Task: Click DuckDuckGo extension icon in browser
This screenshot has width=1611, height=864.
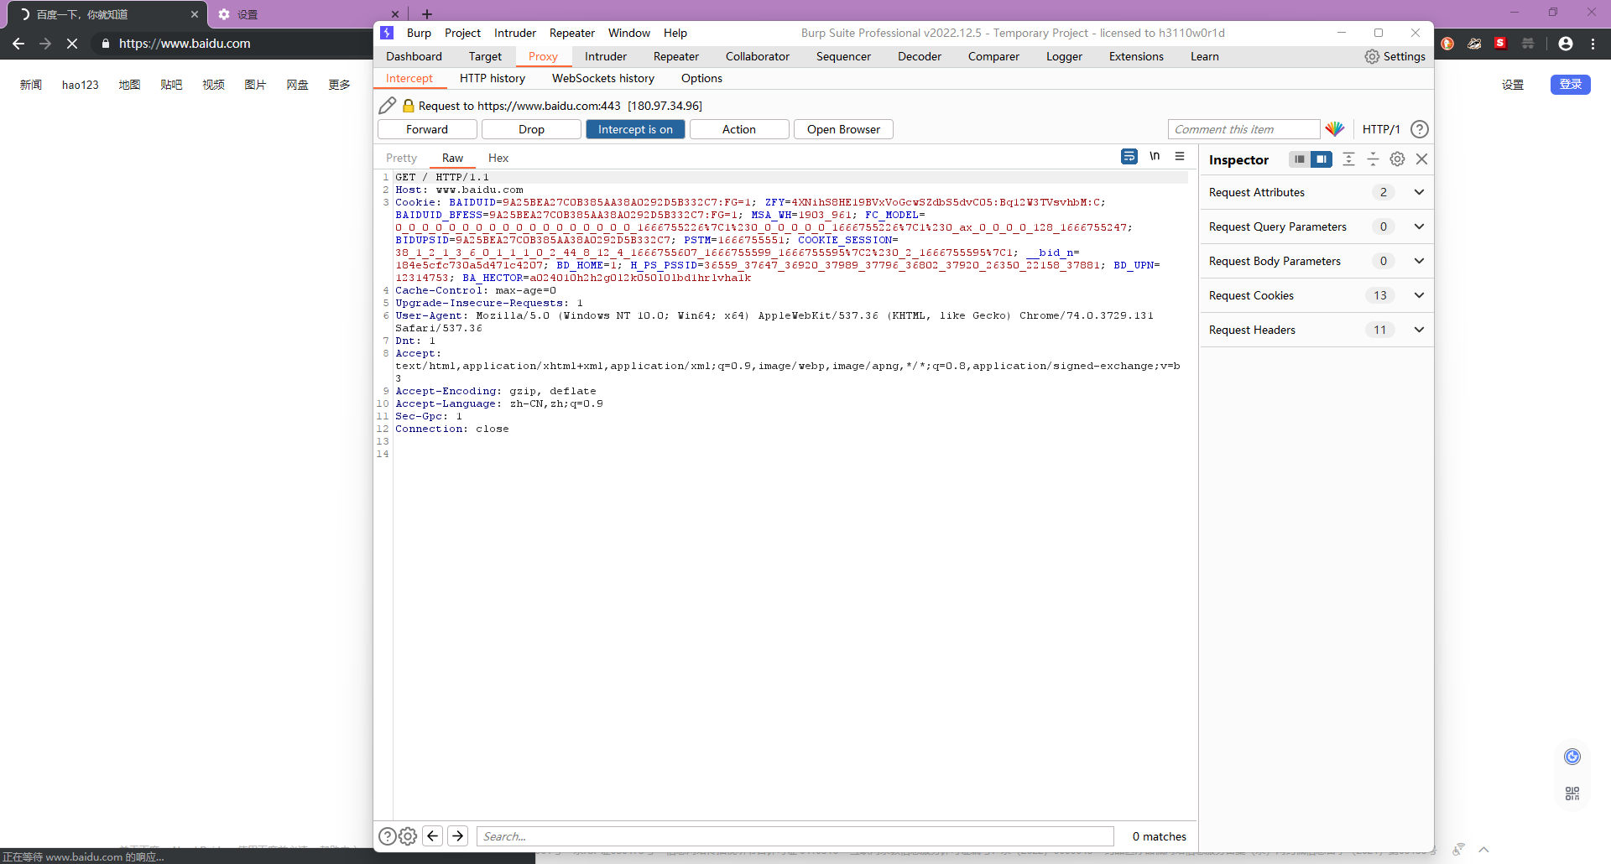Action: click(1447, 44)
